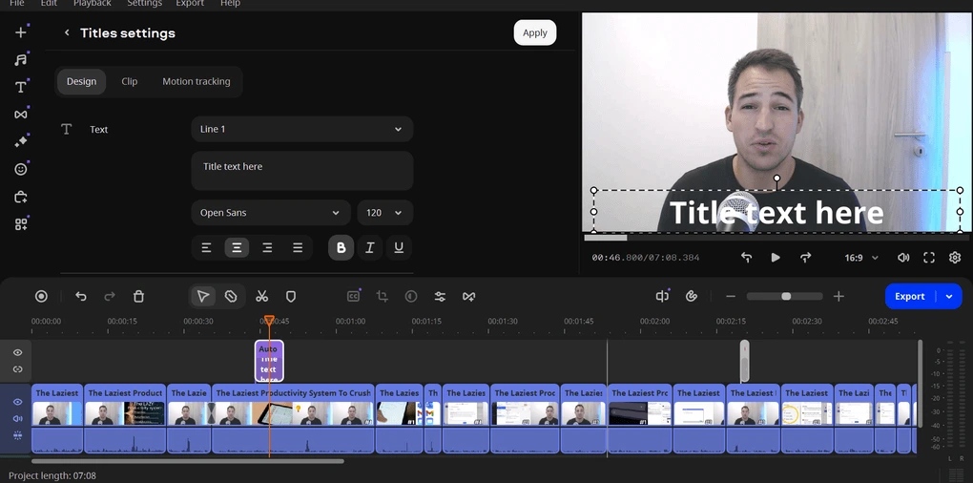Open the Effects sparkle panel
The width and height of the screenshot is (973, 483).
(21, 141)
